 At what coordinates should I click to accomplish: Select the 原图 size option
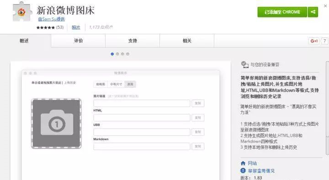[130, 84]
